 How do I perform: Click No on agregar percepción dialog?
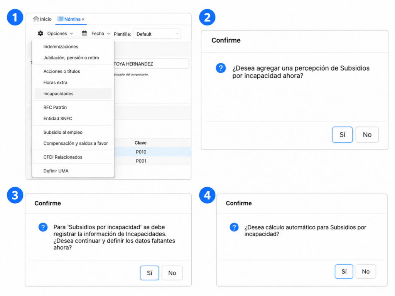click(367, 135)
